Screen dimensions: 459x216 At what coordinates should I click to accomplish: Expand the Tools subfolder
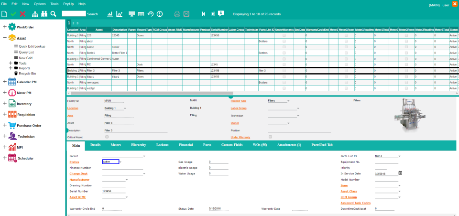[x=11, y=63]
